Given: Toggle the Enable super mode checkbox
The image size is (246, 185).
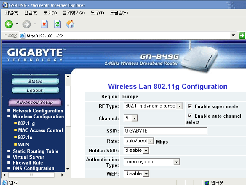Looking at the screenshot, I should [190, 106].
